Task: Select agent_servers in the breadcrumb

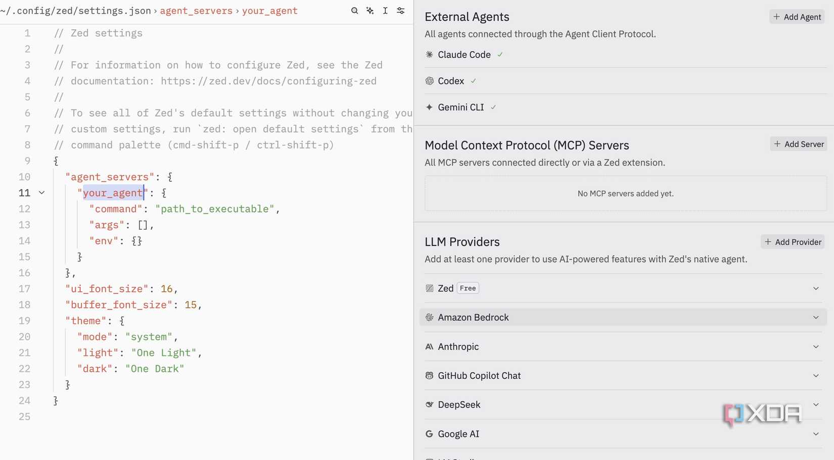Action: coord(196,11)
